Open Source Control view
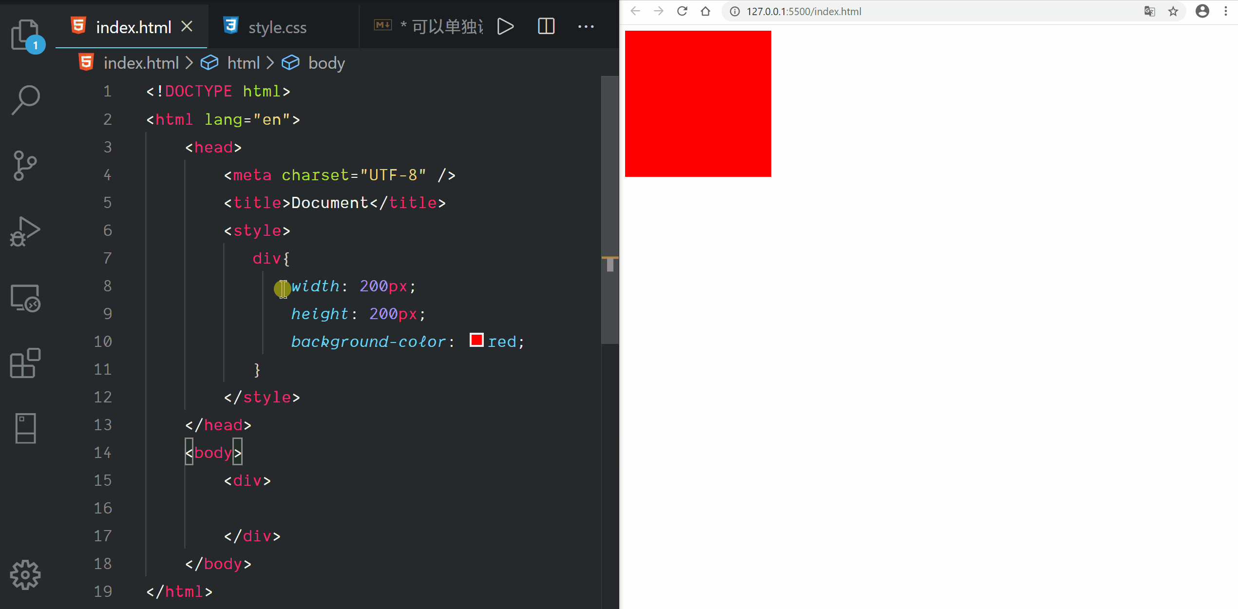Image resolution: width=1238 pixels, height=609 pixels. [25, 166]
